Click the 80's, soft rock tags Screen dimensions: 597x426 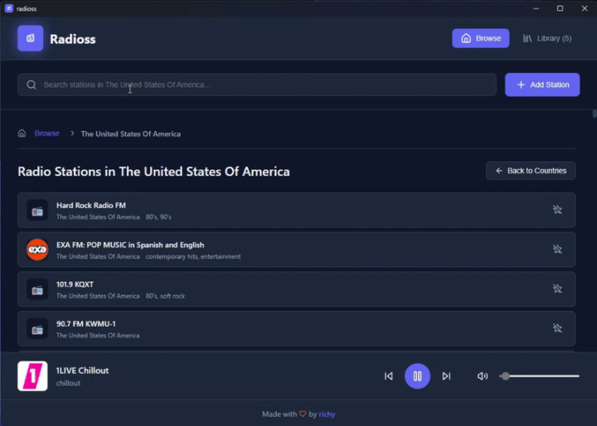click(x=165, y=296)
